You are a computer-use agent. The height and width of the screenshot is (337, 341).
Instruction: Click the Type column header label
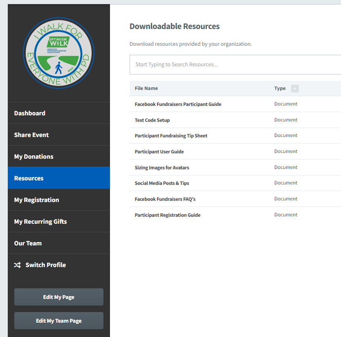point(280,88)
